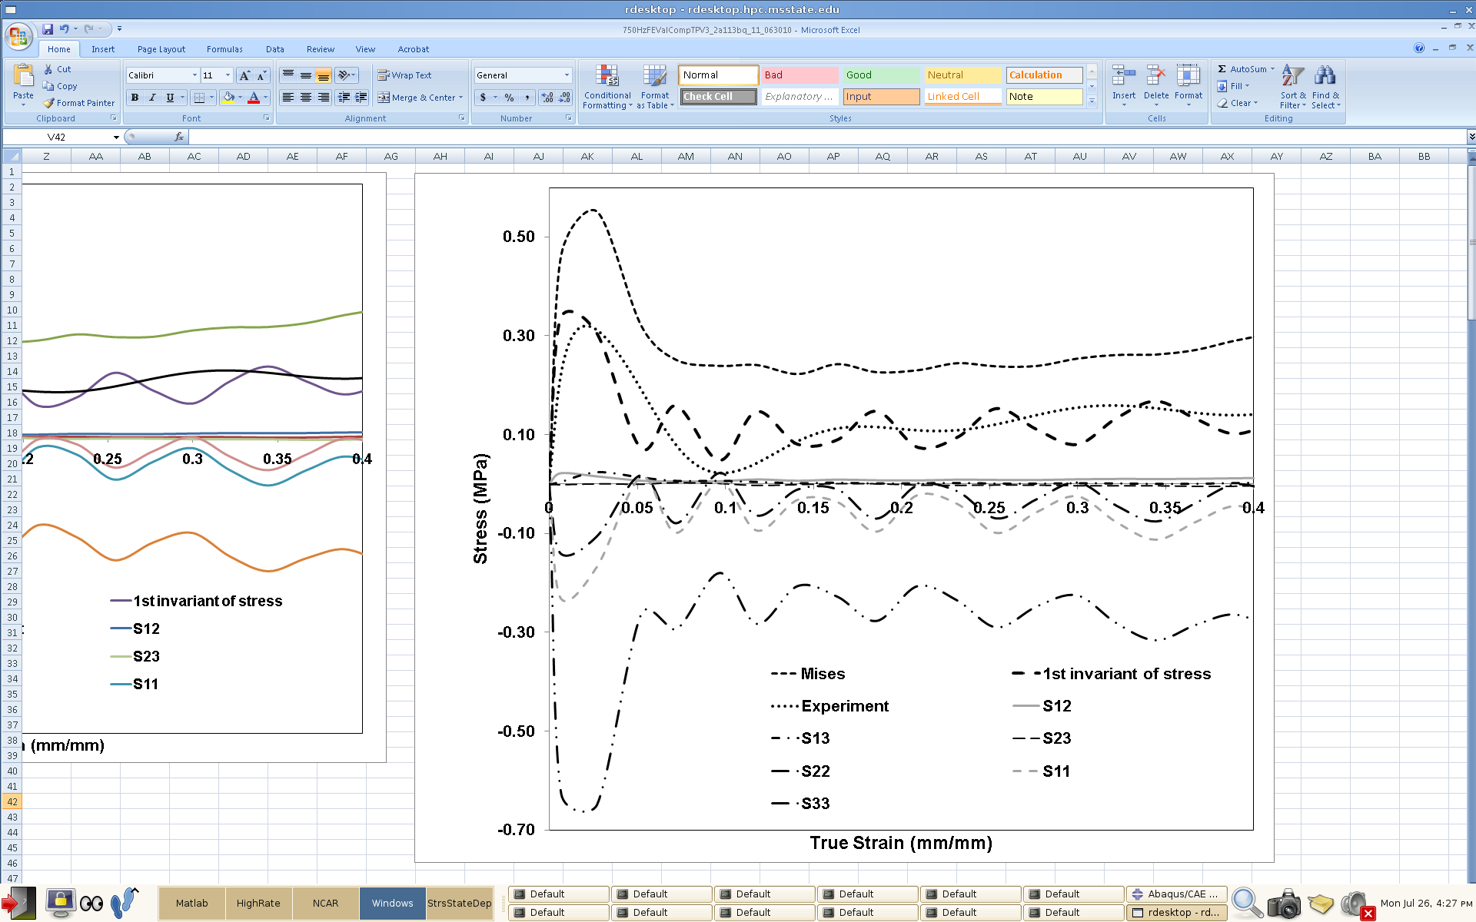Viewport: 1476px width, 922px height.
Task: Click the Insert Cells icon
Action: (1123, 76)
